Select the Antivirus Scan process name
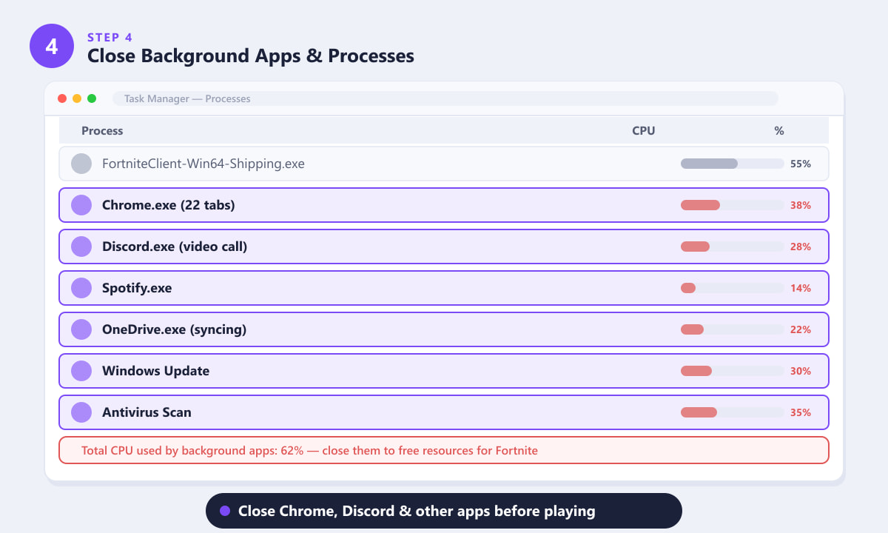 click(147, 412)
